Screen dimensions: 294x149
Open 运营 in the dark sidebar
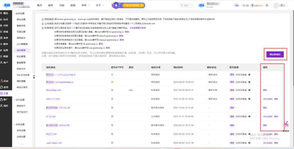[4, 50]
